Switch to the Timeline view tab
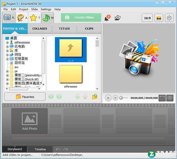This screenshot has height=159, width=177. coord(40,149)
